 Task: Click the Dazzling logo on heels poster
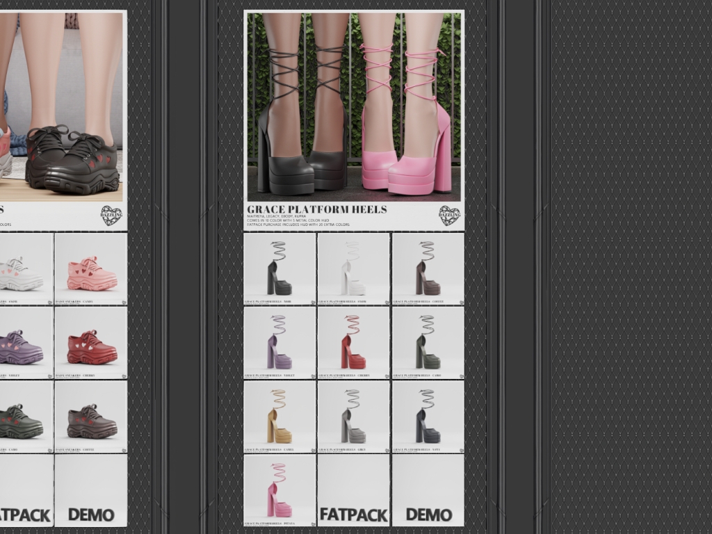tap(449, 216)
